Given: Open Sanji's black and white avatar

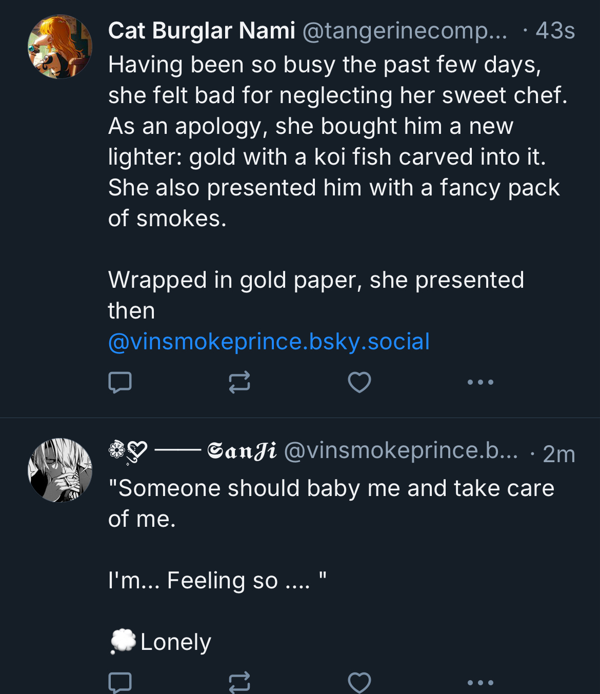Looking at the screenshot, I should pos(60,470).
